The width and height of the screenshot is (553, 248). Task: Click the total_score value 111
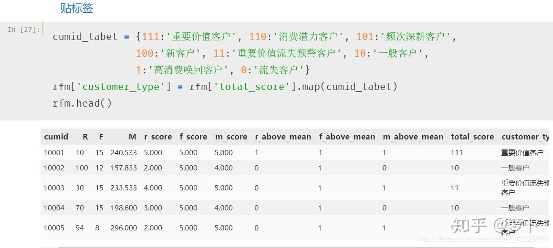pyautogui.click(x=457, y=153)
